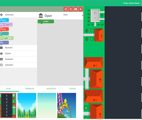Select the road background thumbnail
Image resolution: width=142 pixels, height=120 pixels.
tap(8, 105)
